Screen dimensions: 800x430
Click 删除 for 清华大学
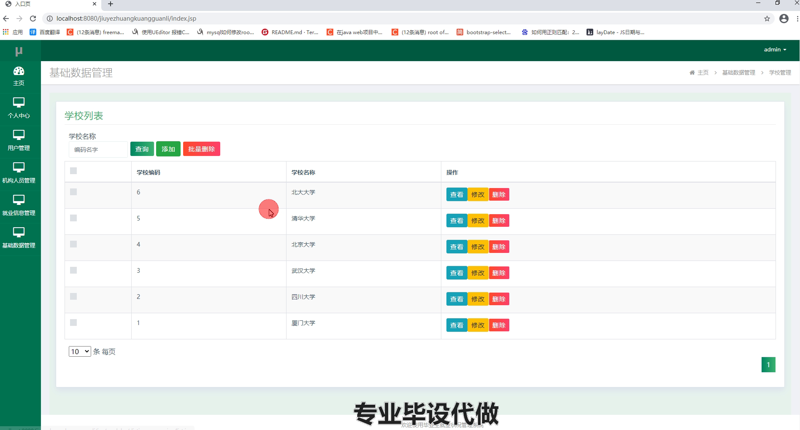pos(499,220)
